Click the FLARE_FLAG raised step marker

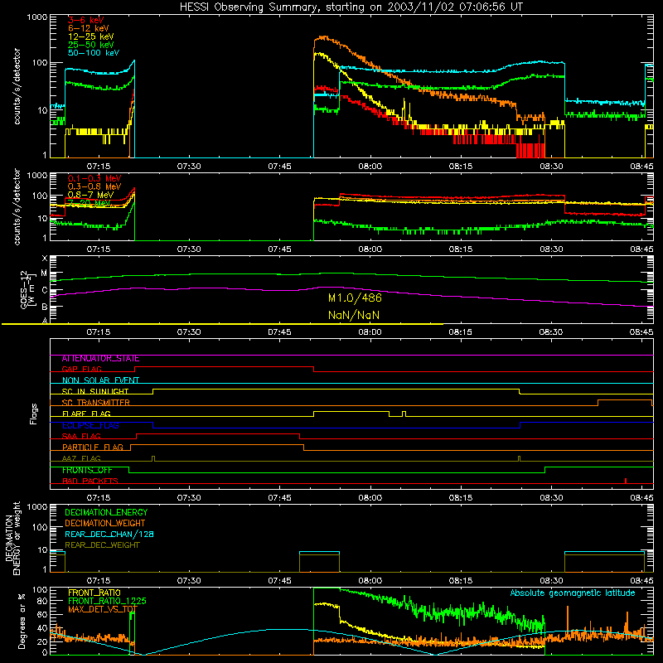click(351, 411)
